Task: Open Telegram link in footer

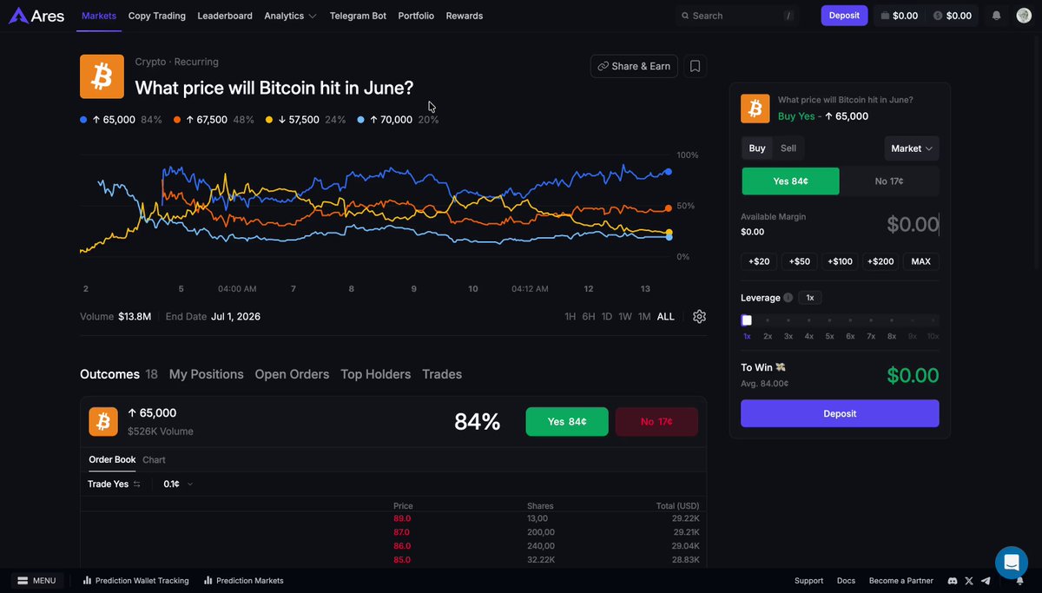Action: (986, 581)
